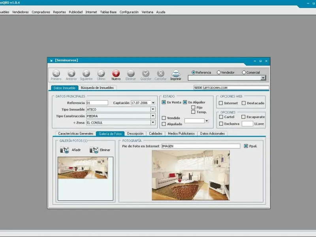
Task: Check the Escaparate option
Action: pos(243,117)
